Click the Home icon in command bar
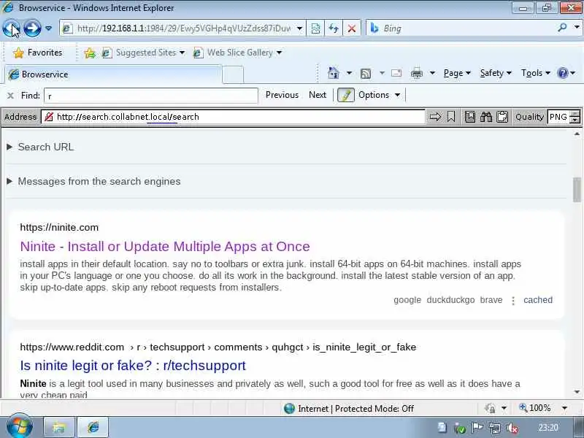Image resolution: width=584 pixels, height=438 pixels. click(334, 73)
